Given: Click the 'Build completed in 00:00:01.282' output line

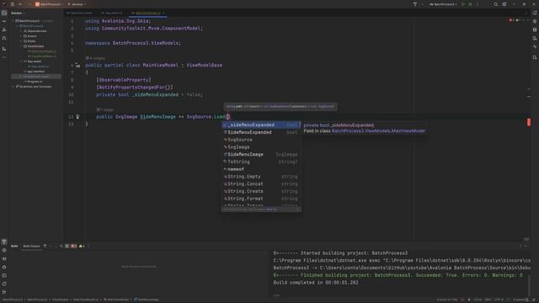Looking at the screenshot, I should pyautogui.click(x=316, y=283).
